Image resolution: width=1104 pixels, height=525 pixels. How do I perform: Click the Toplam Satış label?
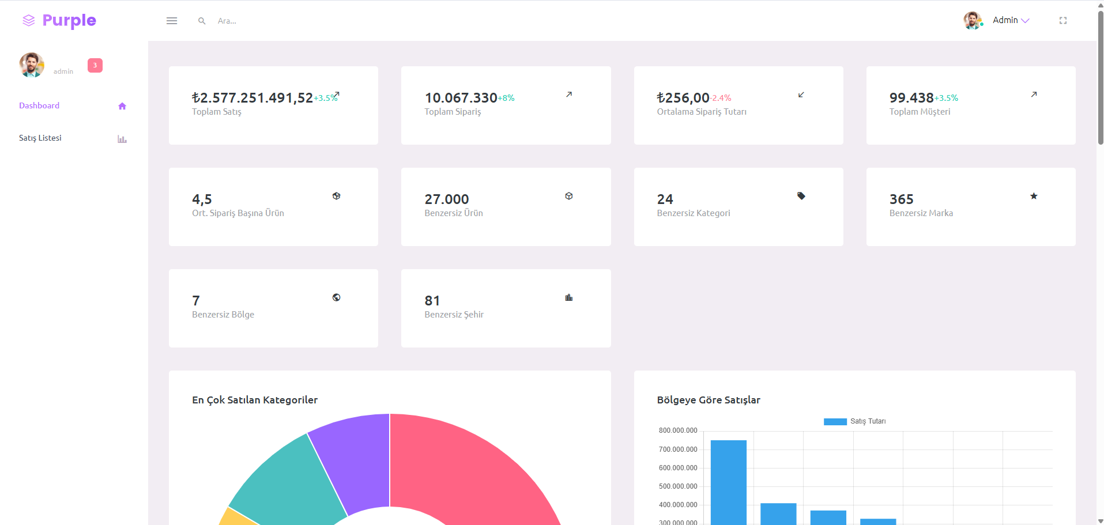(217, 112)
